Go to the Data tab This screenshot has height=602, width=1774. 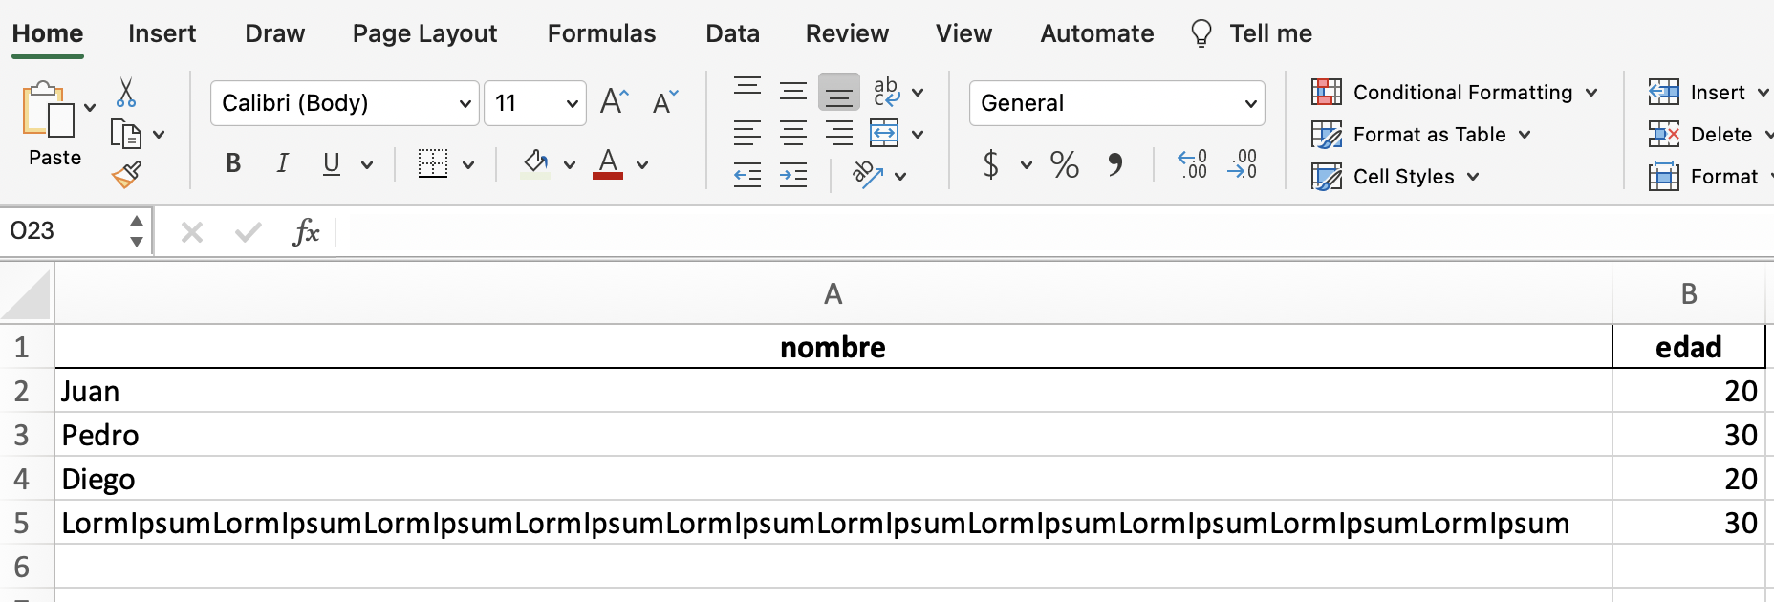click(733, 33)
